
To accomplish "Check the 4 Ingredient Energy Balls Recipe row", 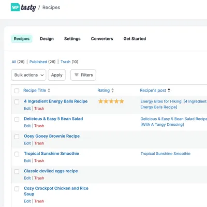I will (x=17, y=102).
